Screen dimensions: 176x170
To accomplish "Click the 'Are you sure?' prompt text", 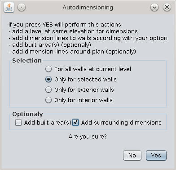I will point(88,137).
